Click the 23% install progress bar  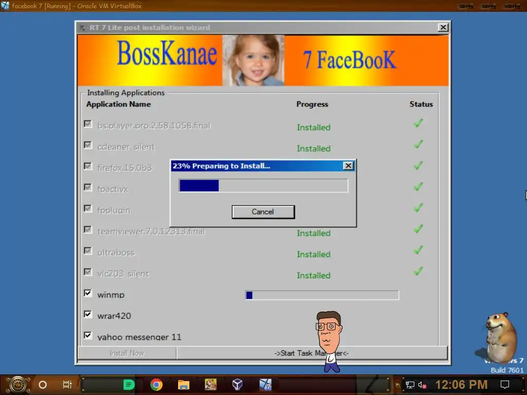coord(263,185)
